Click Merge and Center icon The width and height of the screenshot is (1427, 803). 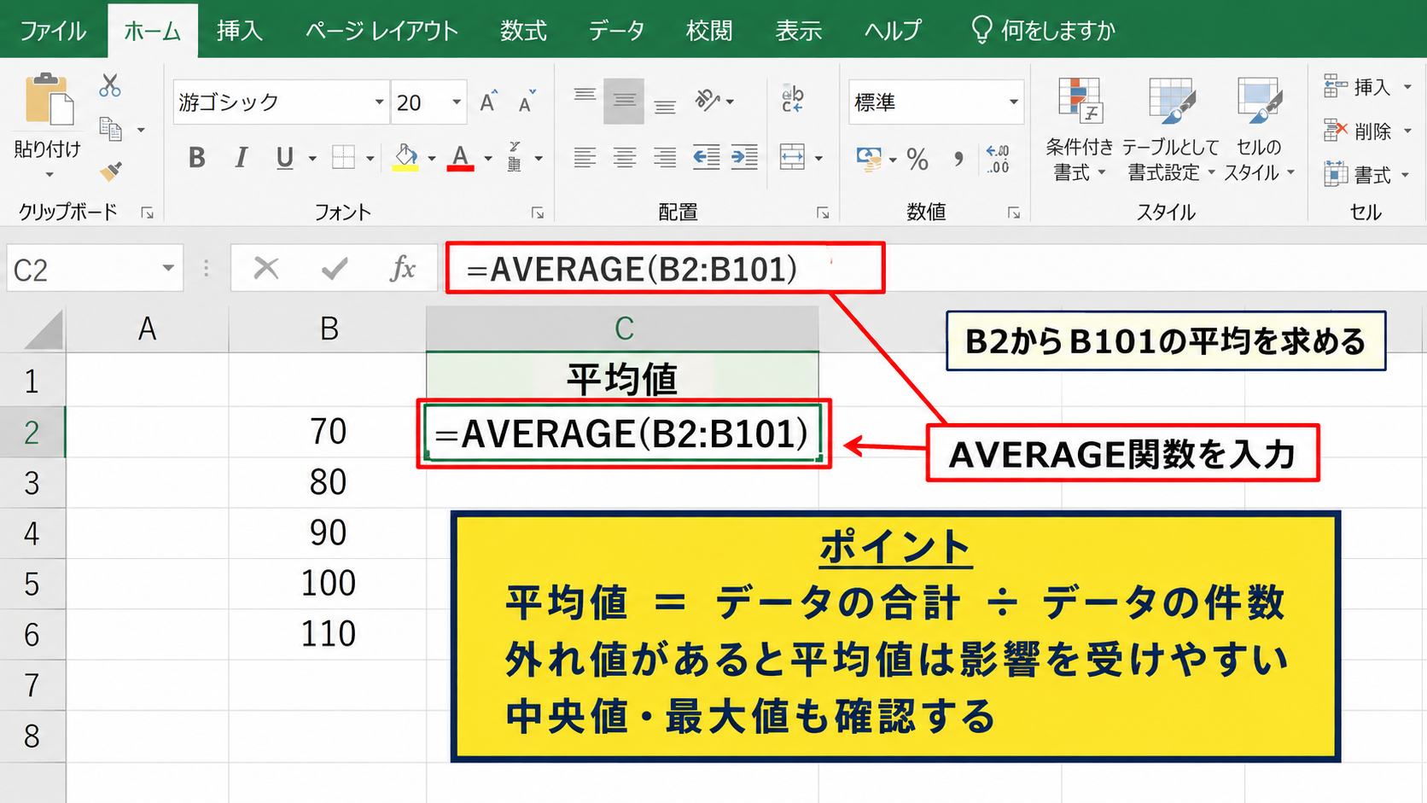pyautogui.click(x=792, y=157)
